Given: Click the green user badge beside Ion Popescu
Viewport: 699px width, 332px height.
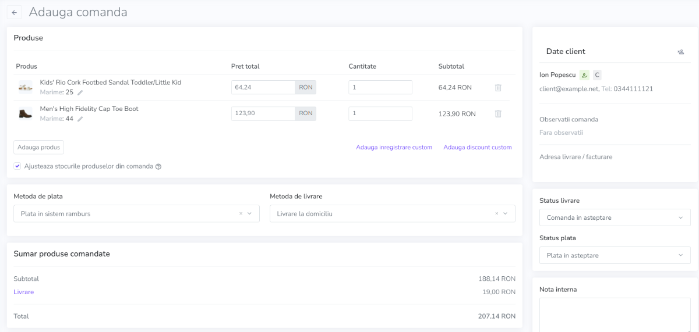Looking at the screenshot, I should click(x=585, y=75).
